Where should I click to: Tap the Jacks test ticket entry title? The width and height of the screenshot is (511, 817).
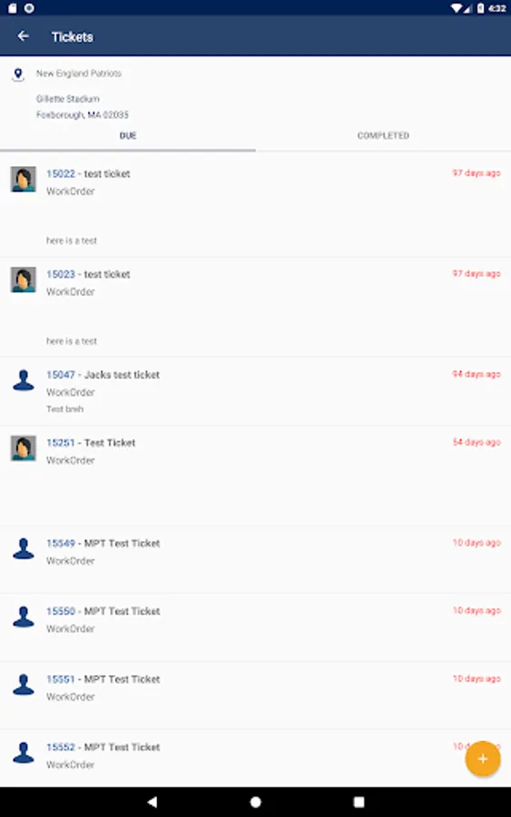122,375
